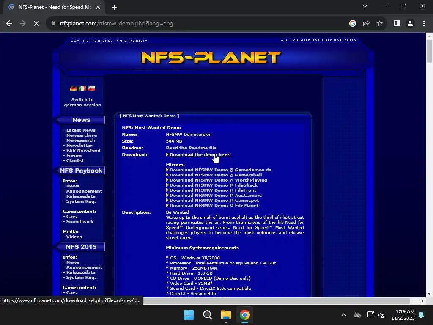This screenshot has width=433, height=325.
Task: Download demo from FilePlanet mirror
Action: pos(214,205)
